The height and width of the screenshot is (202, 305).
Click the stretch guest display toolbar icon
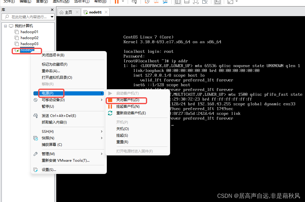(230, 1)
